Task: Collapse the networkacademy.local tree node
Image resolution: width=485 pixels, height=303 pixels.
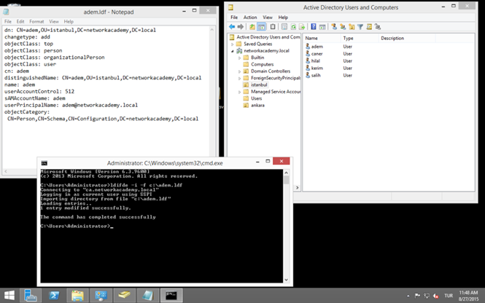Action: 233,51
